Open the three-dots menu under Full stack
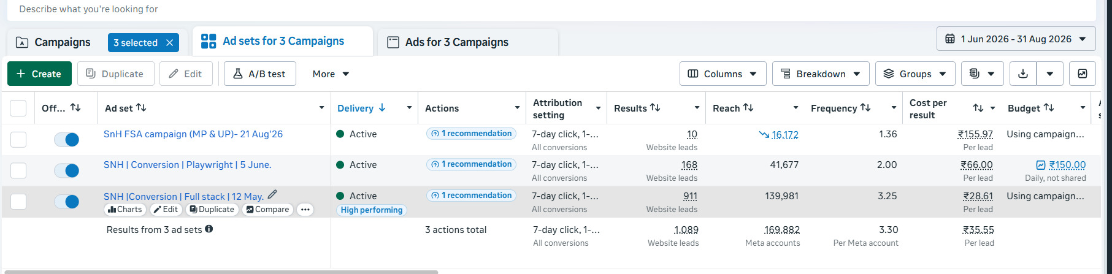The height and width of the screenshot is (274, 1112). 305,210
